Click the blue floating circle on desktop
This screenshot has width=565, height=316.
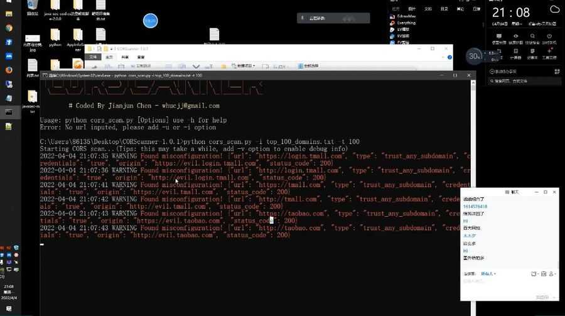150,21
